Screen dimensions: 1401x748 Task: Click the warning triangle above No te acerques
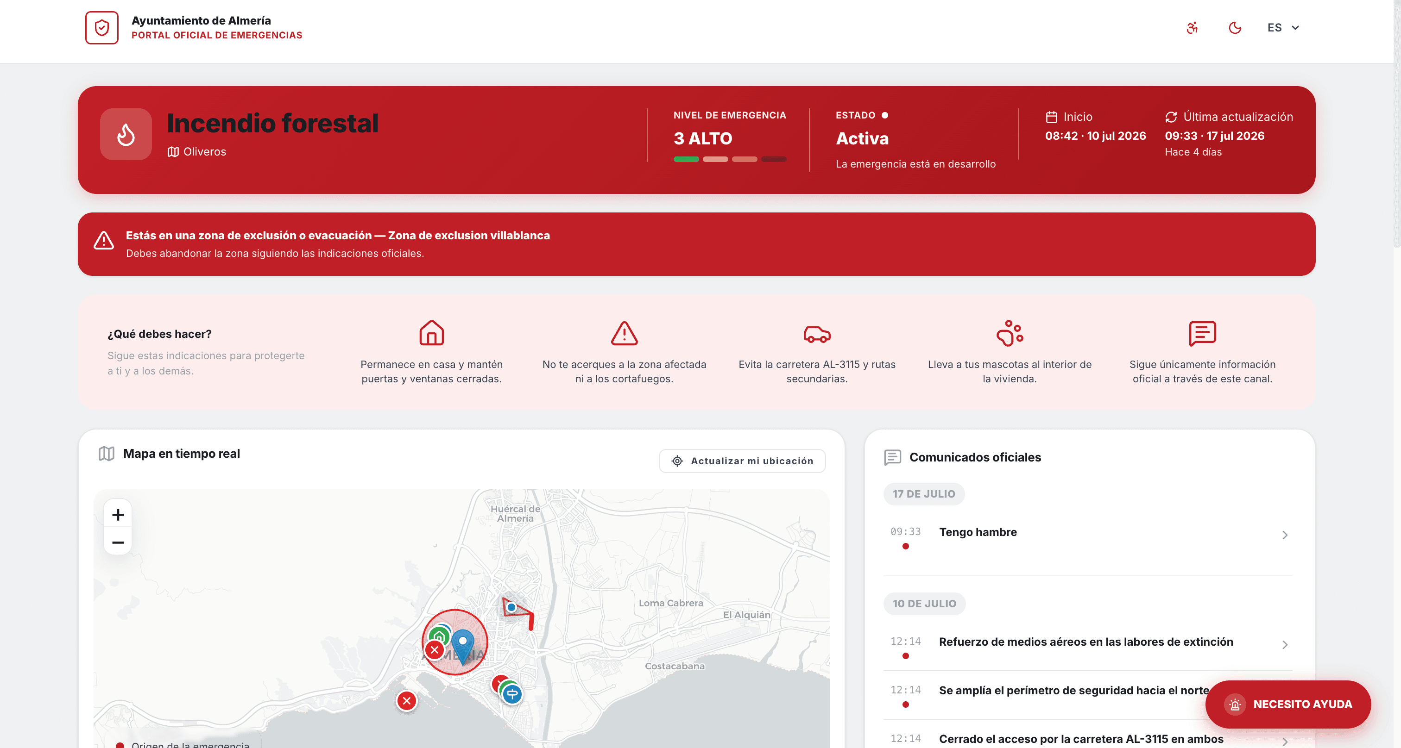(x=624, y=333)
